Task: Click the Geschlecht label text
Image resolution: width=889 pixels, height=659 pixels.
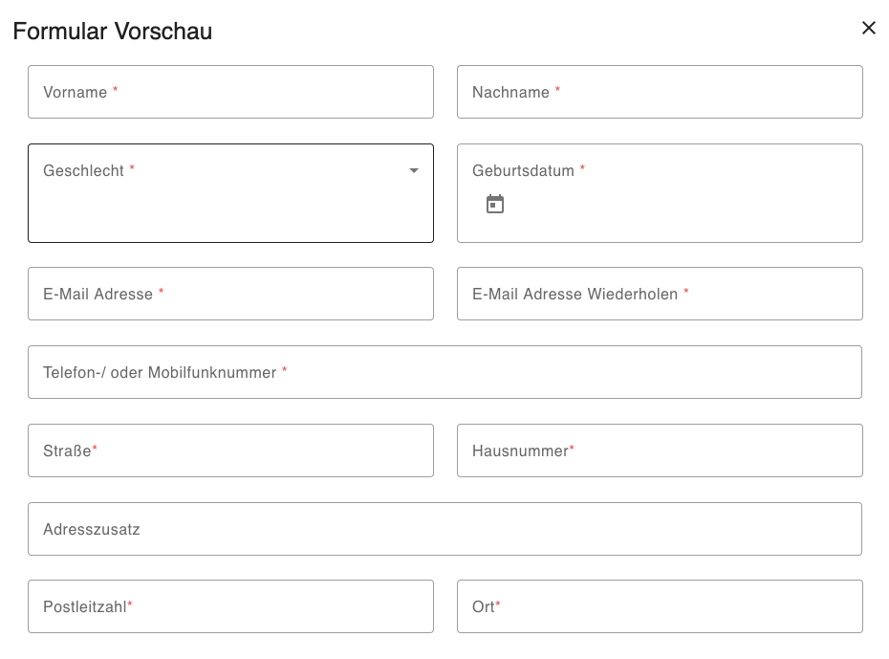Action: click(83, 170)
